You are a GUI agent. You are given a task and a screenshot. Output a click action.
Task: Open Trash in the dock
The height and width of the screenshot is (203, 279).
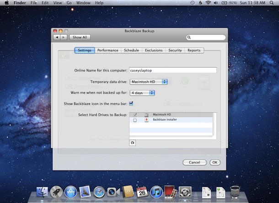[x=236, y=192]
